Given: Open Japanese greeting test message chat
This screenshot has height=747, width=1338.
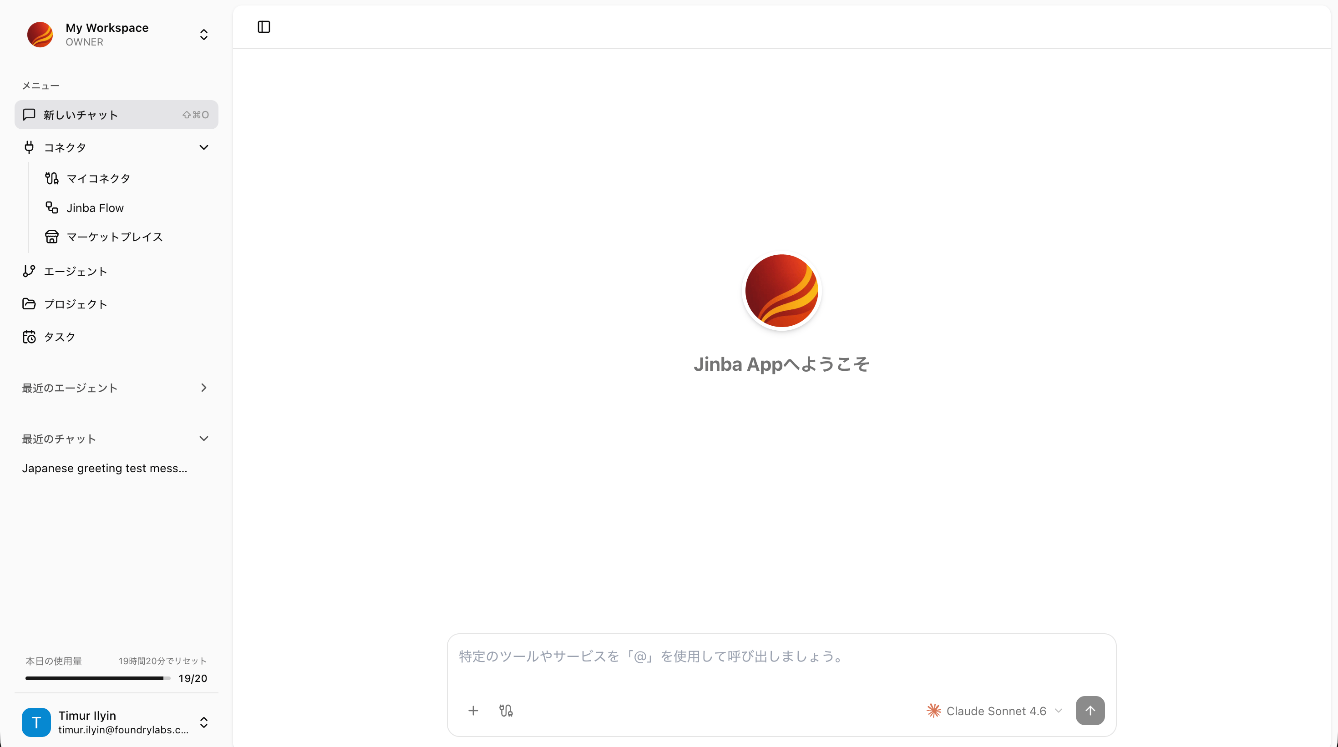Looking at the screenshot, I should pyautogui.click(x=117, y=468).
